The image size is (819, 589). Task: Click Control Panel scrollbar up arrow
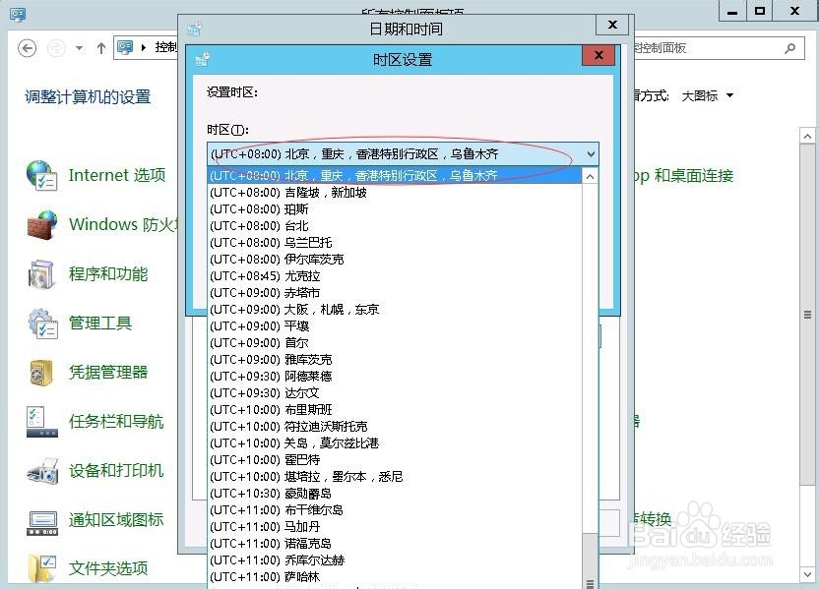pos(807,136)
